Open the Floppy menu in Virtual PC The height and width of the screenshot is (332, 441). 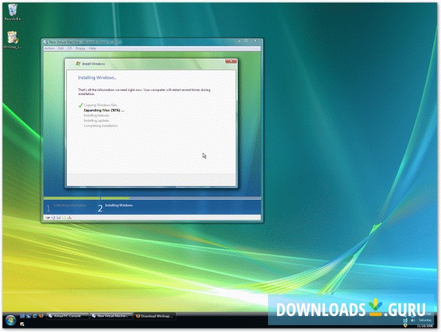pos(80,48)
